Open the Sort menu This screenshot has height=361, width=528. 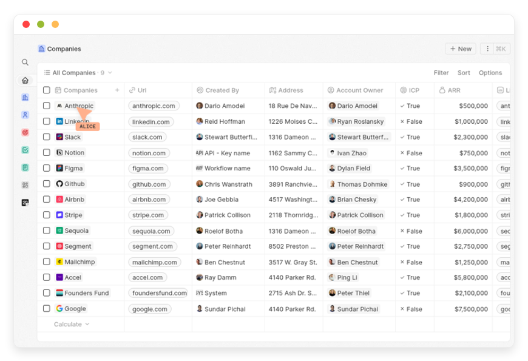(x=464, y=73)
